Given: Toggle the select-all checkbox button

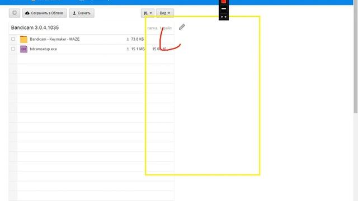Looking at the screenshot, I should [x=15, y=13].
